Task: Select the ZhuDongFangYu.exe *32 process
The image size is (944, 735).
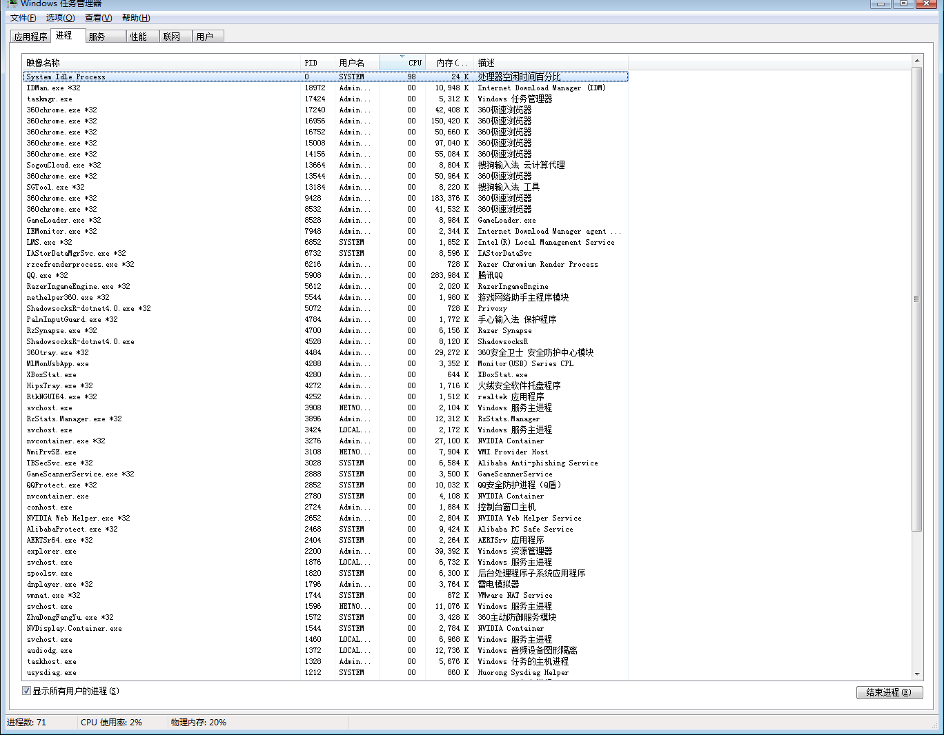Action: [x=326, y=617]
